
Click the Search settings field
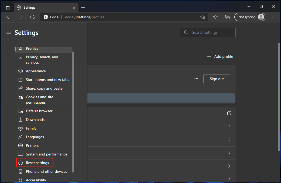(208, 32)
